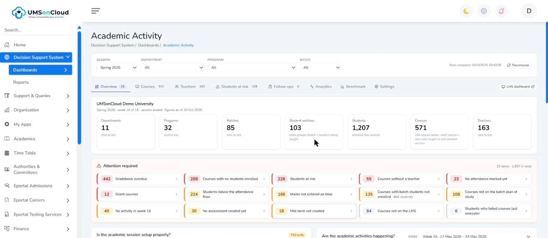This screenshot has height=238, width=548.
Task: Click the Programs 32 stat card
Action: click(188, 132)
